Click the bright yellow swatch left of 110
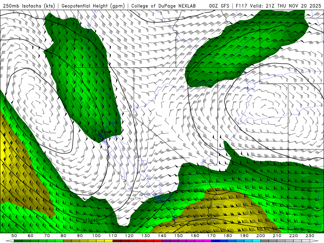Screen dimensions: 324x243 pyautogui.click(x=109, y=241)
